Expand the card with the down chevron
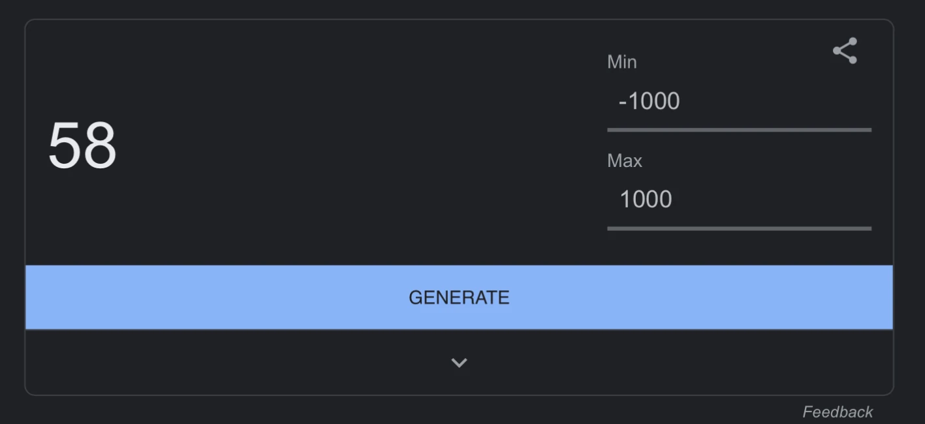The width and height of the screenshot is (925, 424). pos(459,363)
